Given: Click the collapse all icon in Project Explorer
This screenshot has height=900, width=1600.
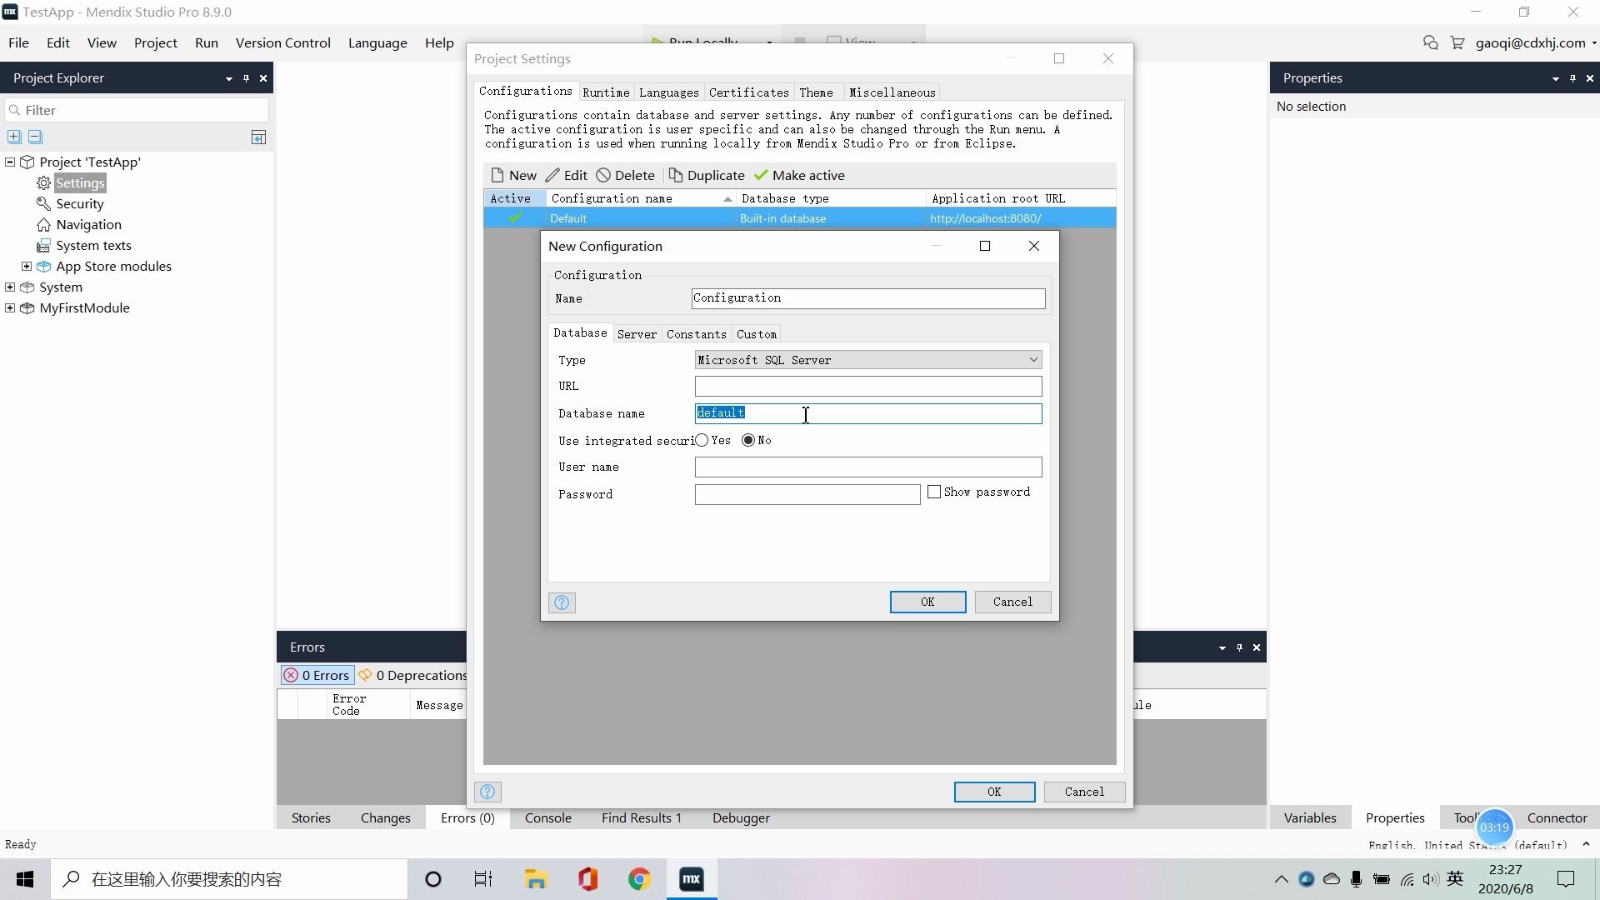Looking at the screenshot, I should (x=35, y=137).
